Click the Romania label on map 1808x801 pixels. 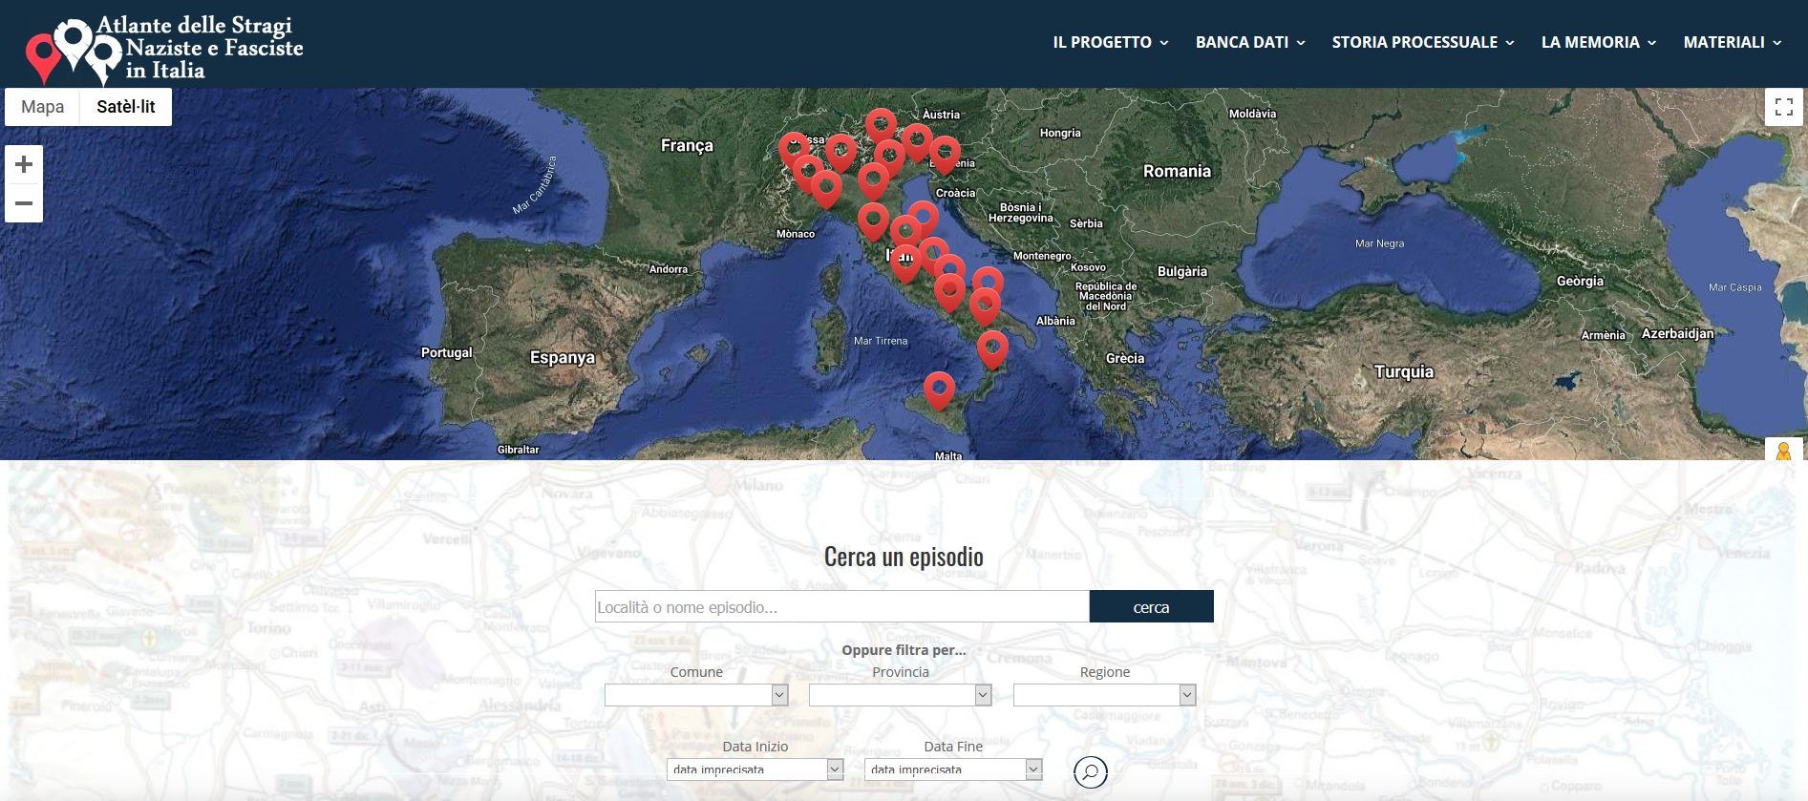click(x=1177, y=171)
